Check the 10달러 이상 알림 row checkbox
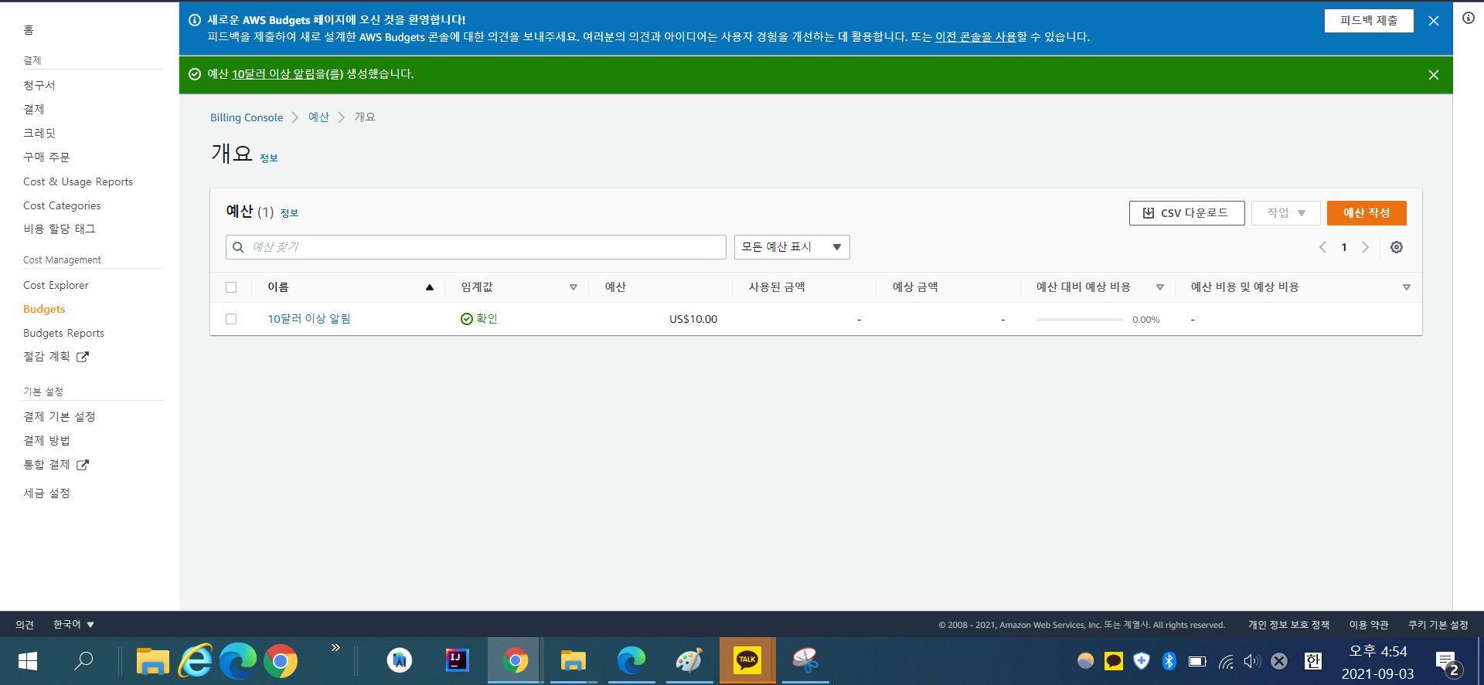The image size is (1484, 685). tap(231, 319)
